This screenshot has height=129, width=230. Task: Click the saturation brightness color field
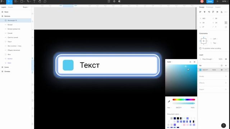tap(181, 80)
